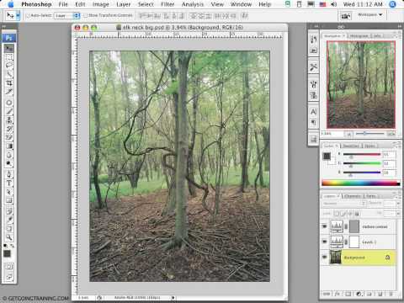Screen dimensions: 404x303
Task: Open the Character panel dock icon
Action: [x=313, y=112]
